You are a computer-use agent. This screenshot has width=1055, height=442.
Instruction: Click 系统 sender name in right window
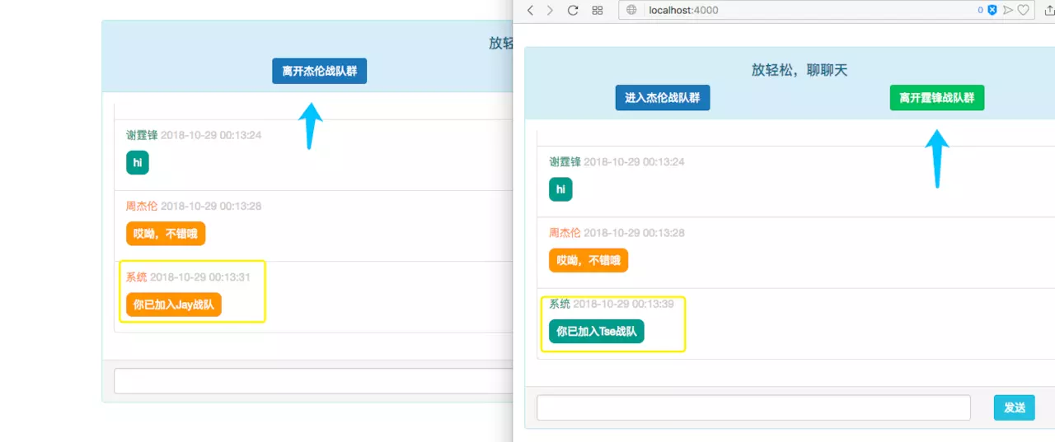(x=560, y=304)
